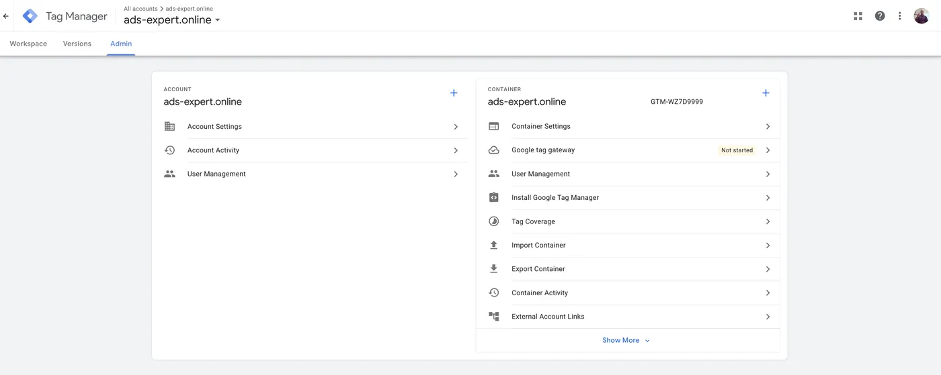
Task: Expand the account User Management chevron
Action: [x=456, y=174]
